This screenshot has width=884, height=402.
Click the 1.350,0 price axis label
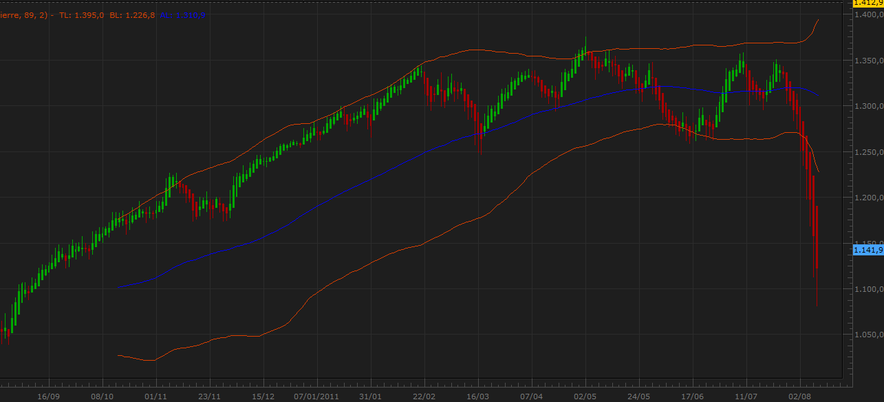[868, 61]
